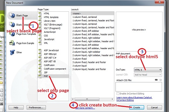
Task: Click the ActionScript file icon
Action: pyautogui.click(x=40, y=32)
